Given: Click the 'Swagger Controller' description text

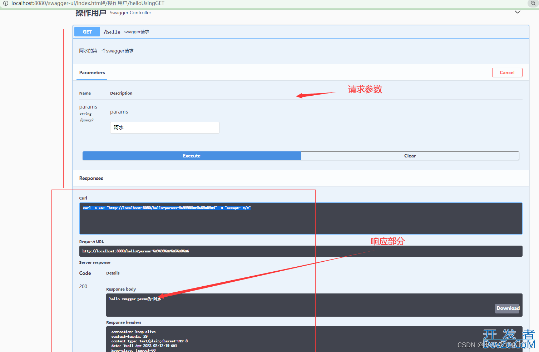Looking at the screenshot, I should pyautogui.click(x=130, y=12).
